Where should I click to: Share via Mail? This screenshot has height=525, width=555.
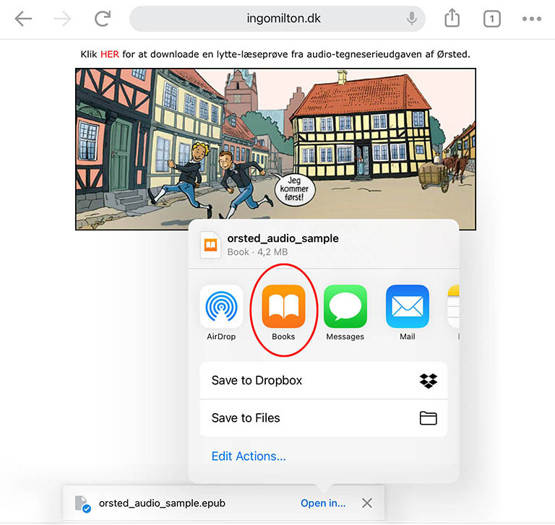(408, 313)
